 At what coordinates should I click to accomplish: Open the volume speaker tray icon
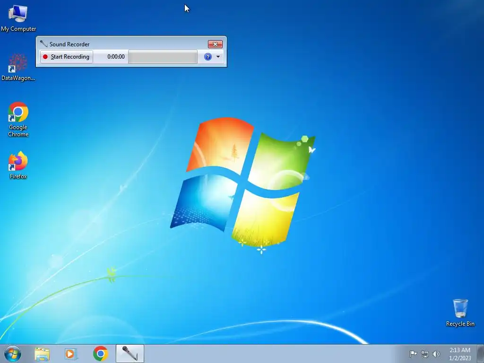436,354
